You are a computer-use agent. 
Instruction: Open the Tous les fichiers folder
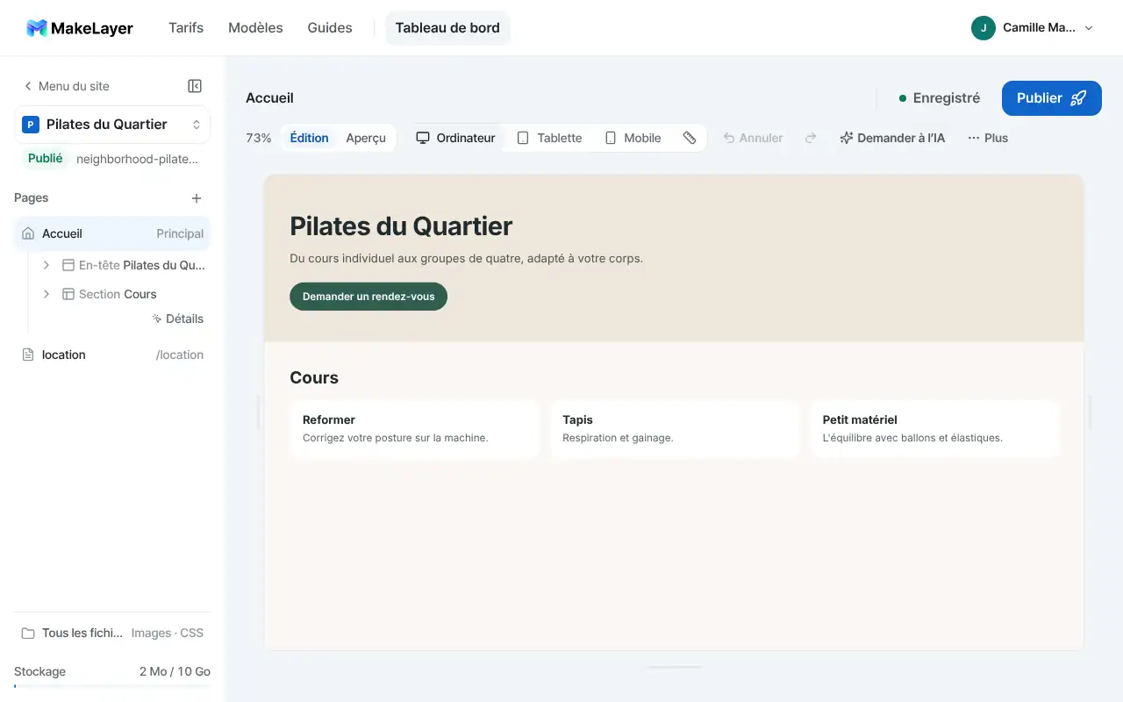coord(112,633)
